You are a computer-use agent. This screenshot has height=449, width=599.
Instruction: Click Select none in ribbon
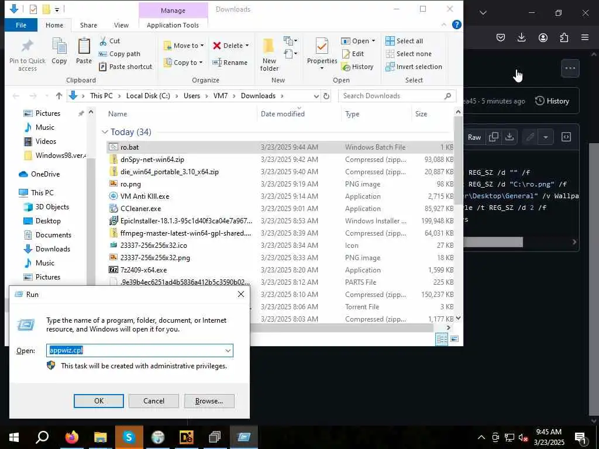(x=408, y=54)
